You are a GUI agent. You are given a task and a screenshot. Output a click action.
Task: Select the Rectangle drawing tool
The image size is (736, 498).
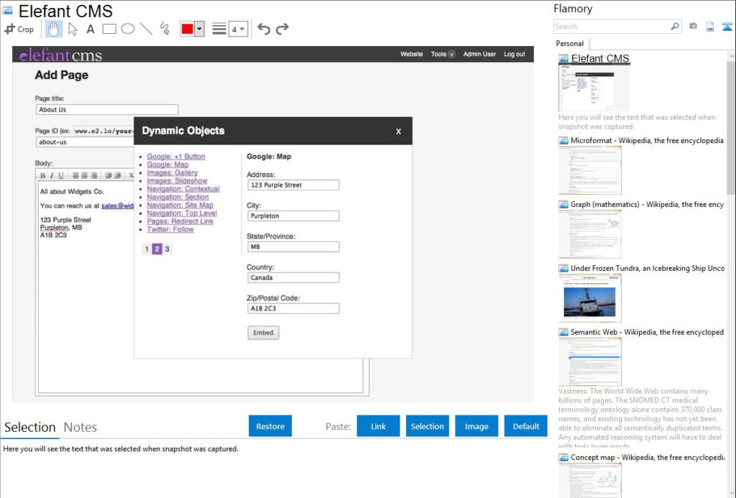[109, 29]
